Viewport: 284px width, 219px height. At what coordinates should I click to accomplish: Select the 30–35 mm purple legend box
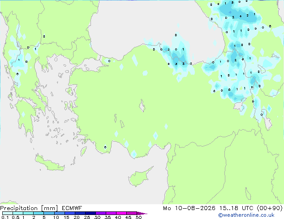100,213
